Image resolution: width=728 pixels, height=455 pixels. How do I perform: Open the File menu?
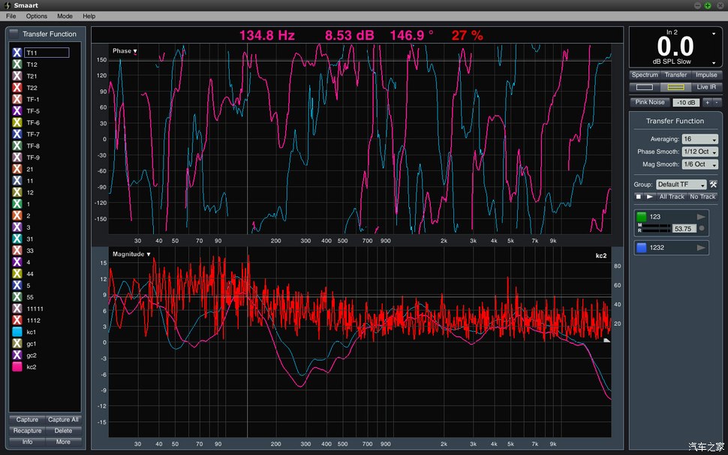click(11, 16)
